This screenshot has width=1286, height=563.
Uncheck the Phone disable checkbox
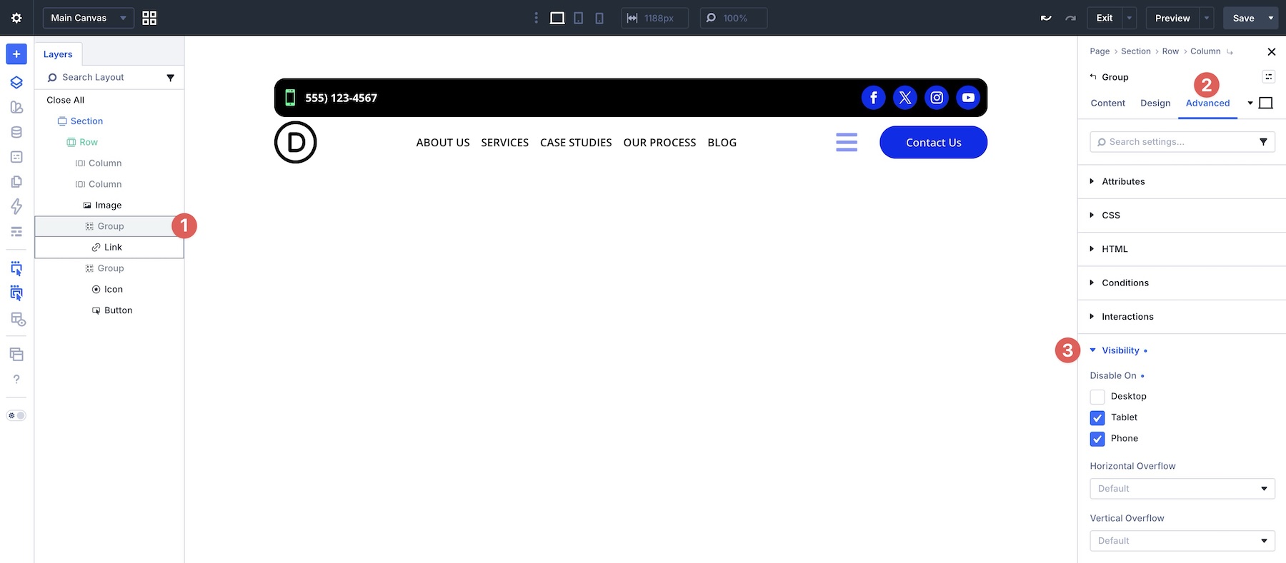coord(1097,439)
